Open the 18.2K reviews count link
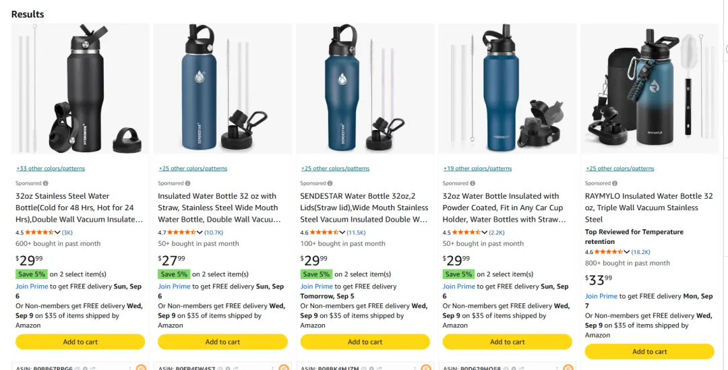Image resolution: width=728 pixels, height=370 pixels. click(641, 252)
